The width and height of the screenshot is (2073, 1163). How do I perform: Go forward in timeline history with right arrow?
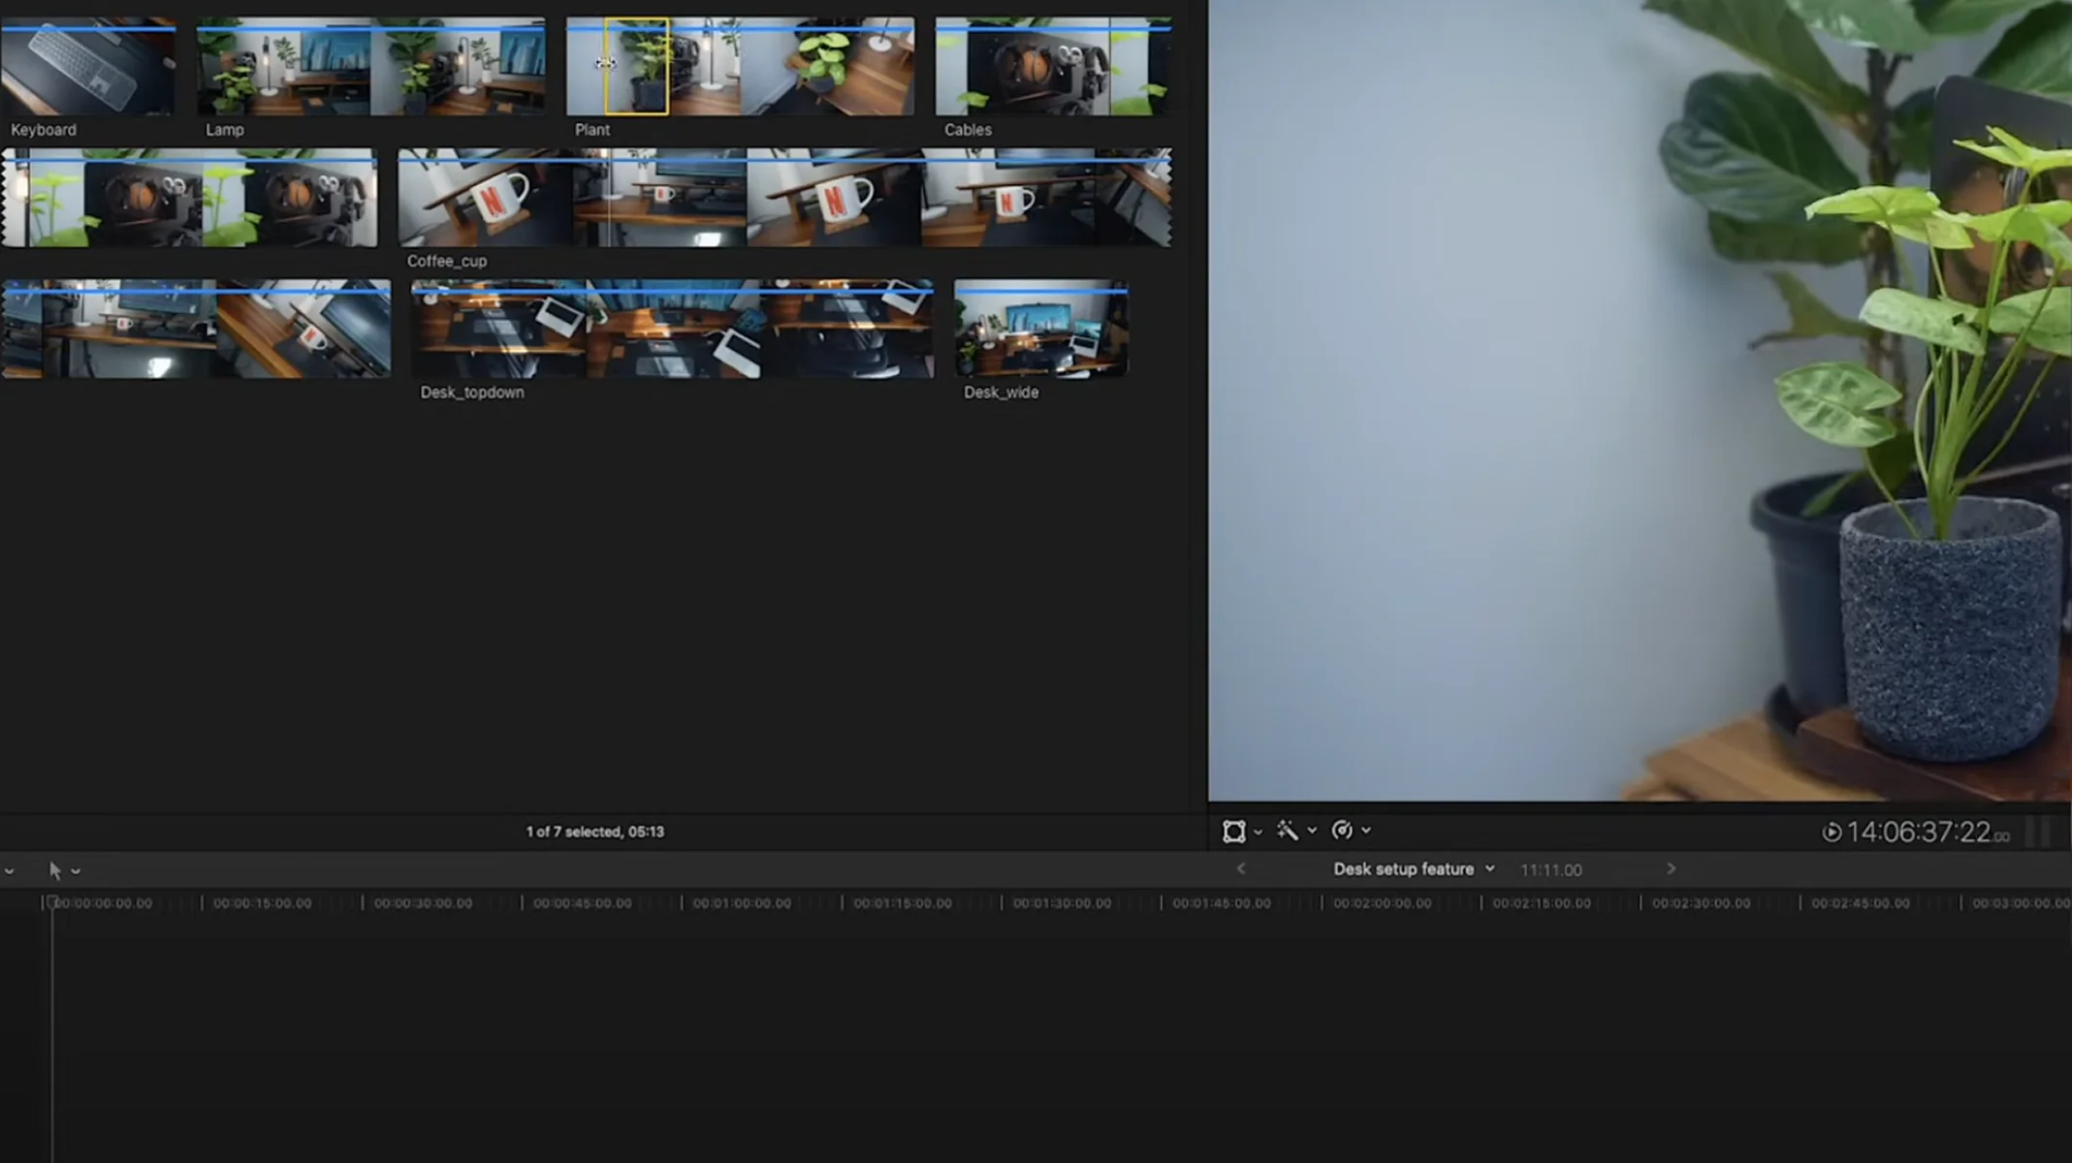[1671, 868]
